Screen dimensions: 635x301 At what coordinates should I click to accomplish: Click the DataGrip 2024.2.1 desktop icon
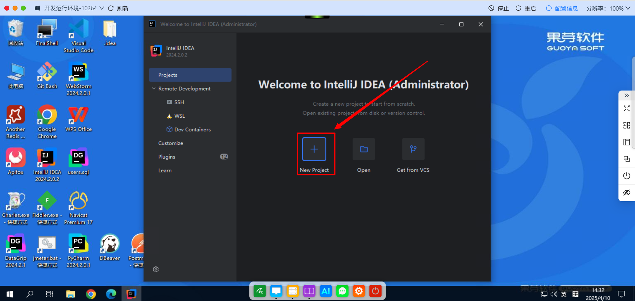click(16, 251)
